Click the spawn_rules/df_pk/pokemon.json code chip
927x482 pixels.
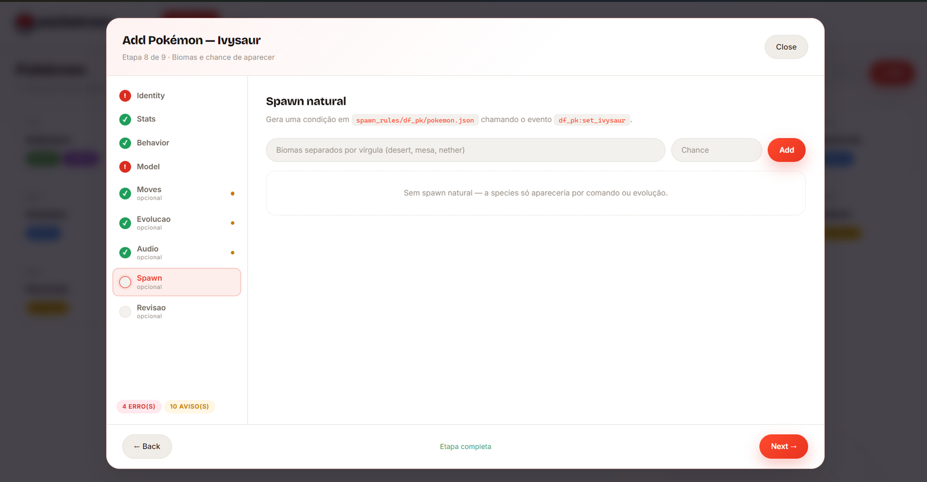[415, 120]
